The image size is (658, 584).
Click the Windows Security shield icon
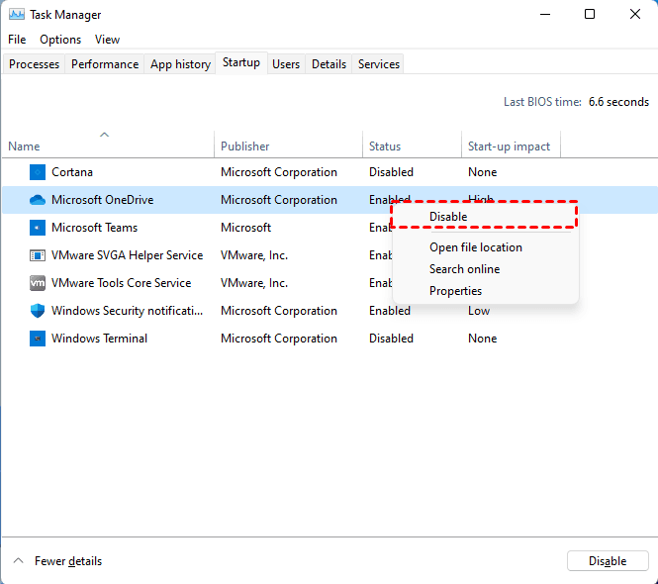point(38,311)
